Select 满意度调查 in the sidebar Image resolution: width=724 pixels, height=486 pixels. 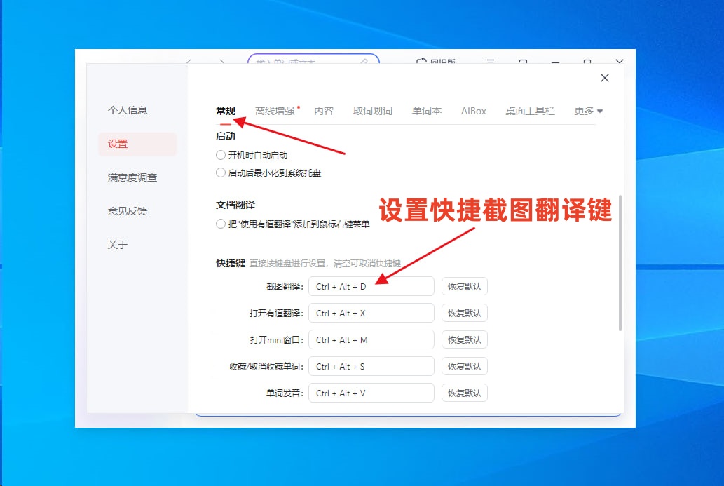coord(132,177)
